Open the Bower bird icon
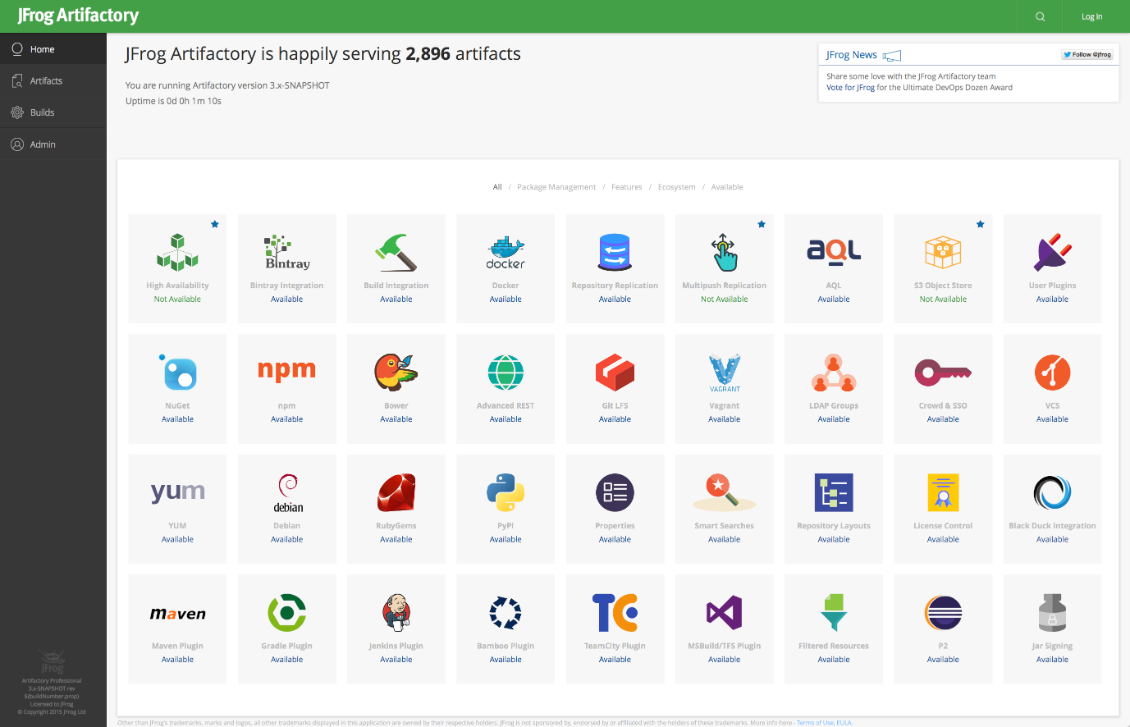Viewport: 1130px width, 727px height. click(396, 372)
